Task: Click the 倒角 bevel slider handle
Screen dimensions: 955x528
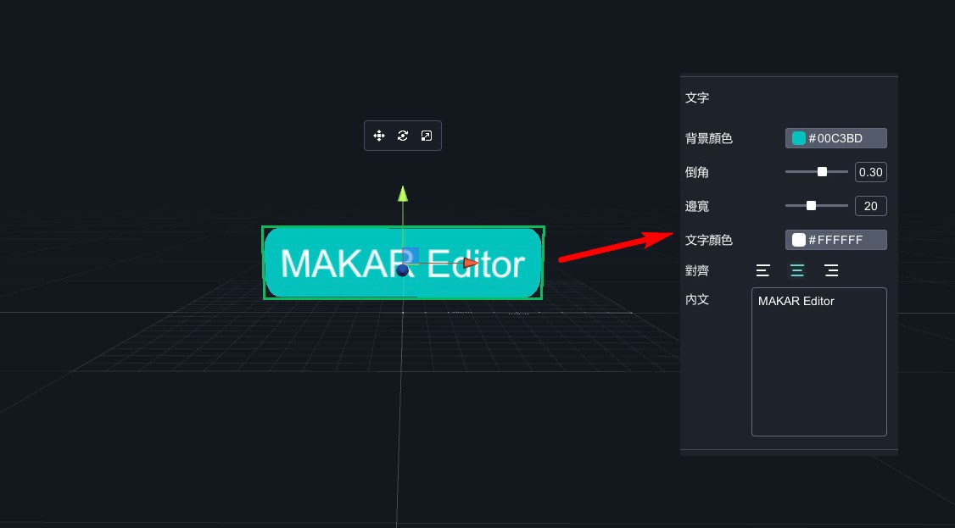Action: (822, 172)
